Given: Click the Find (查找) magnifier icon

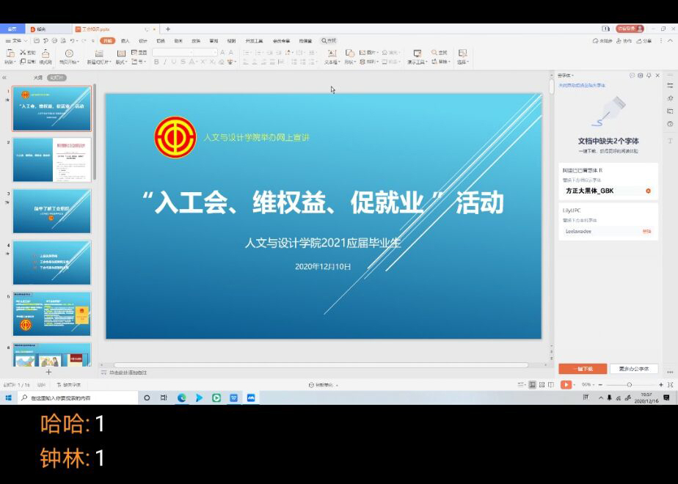Looking at the screenshot, I should point(434,52).
